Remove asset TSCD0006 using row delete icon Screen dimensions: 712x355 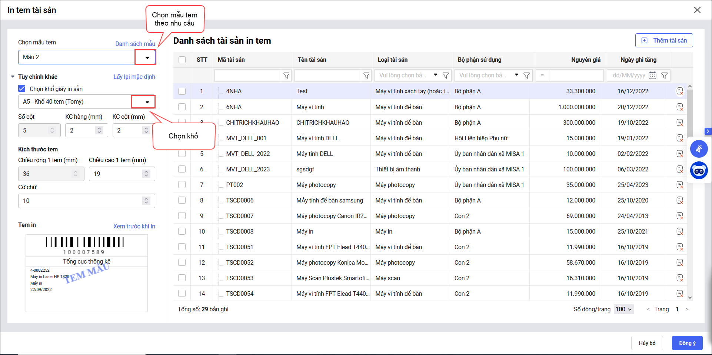click(679, 200)
